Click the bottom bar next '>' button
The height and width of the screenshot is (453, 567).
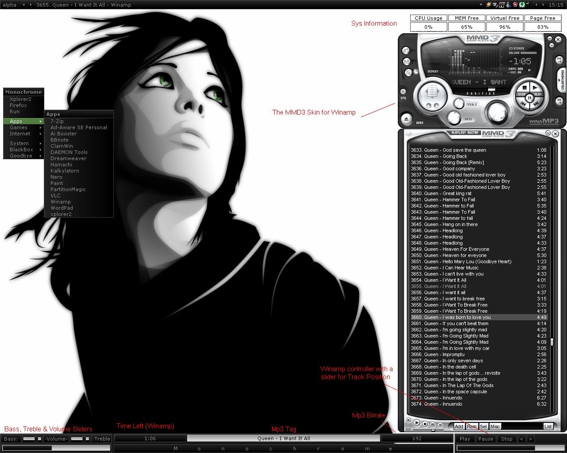pyautogui.click(x=530, y=439)
